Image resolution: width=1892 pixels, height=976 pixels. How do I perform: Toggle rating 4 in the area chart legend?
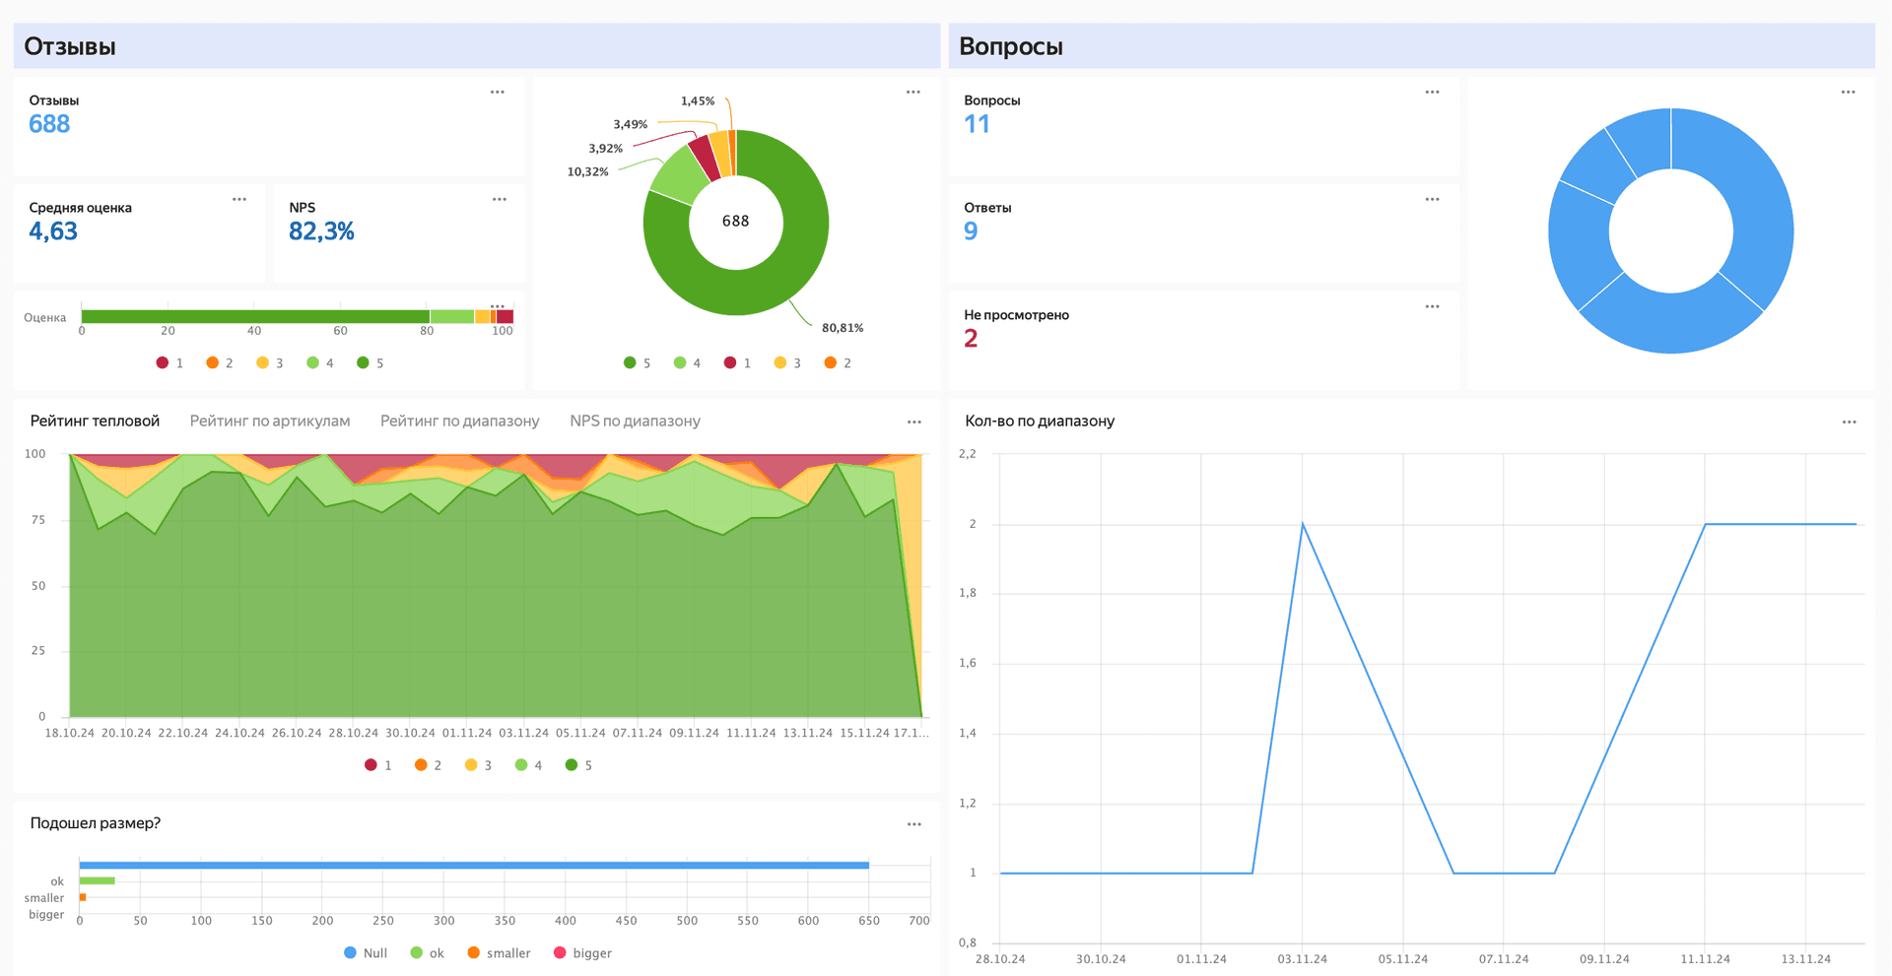tap(529, 764)
